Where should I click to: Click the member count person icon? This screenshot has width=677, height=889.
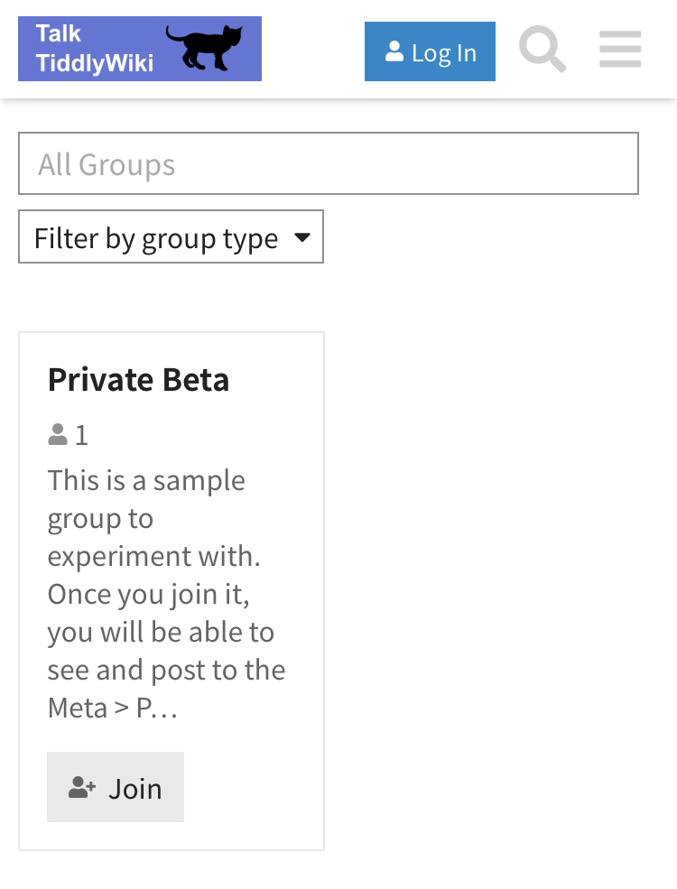click(57, 435)
